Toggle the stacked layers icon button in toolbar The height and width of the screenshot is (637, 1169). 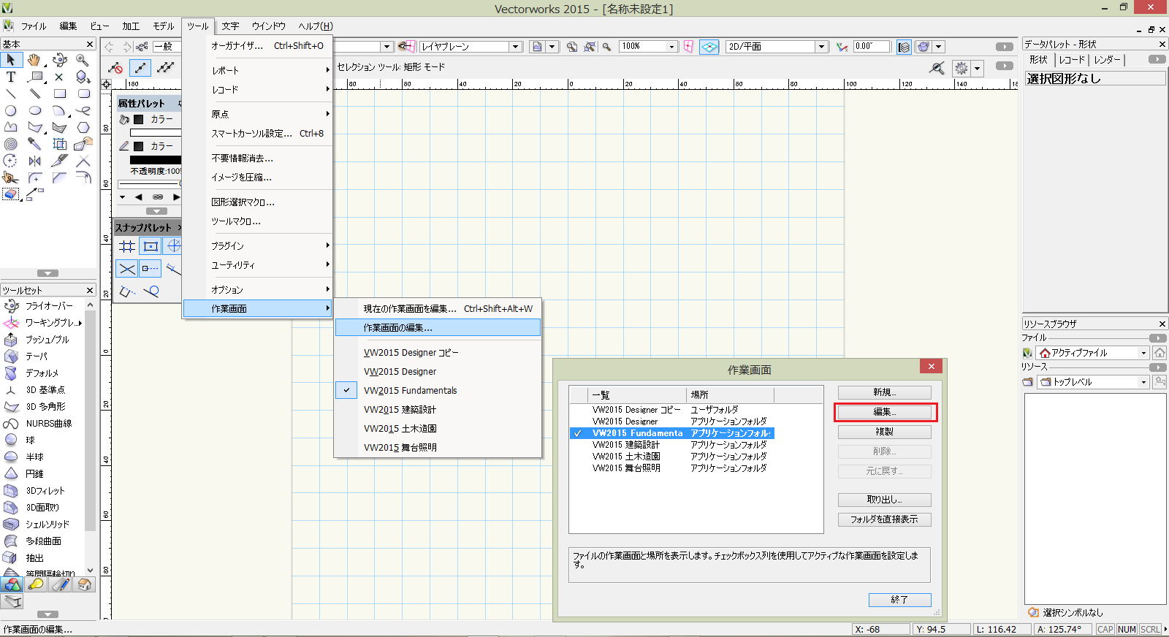pos(904,47)
